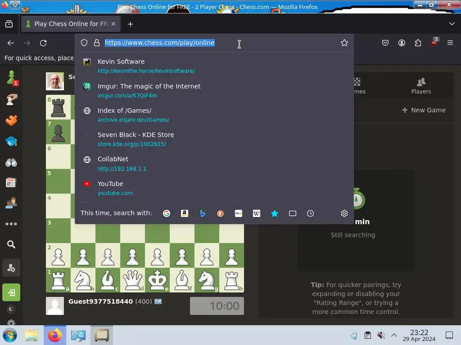Open the Firefox account icon
The height and width of the screenshot is (345, 461).
point(402,43)
